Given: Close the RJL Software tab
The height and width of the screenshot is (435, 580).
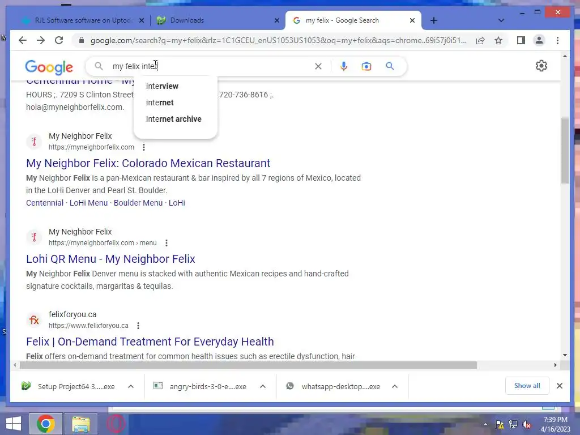Looking at the screenshot, I should pyautogui.click(x=141, y=21).
